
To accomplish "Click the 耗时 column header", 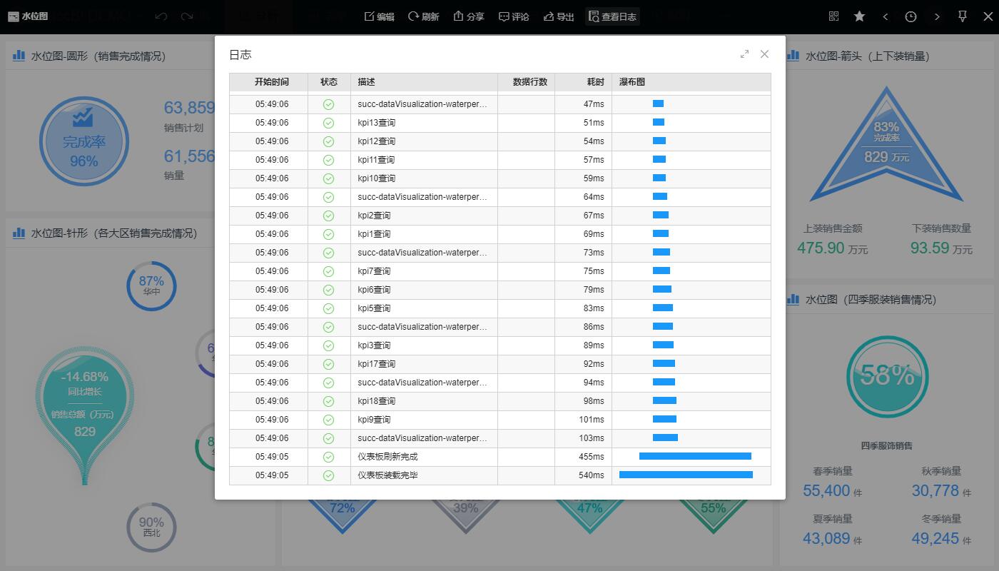I will tap(595, 82).
